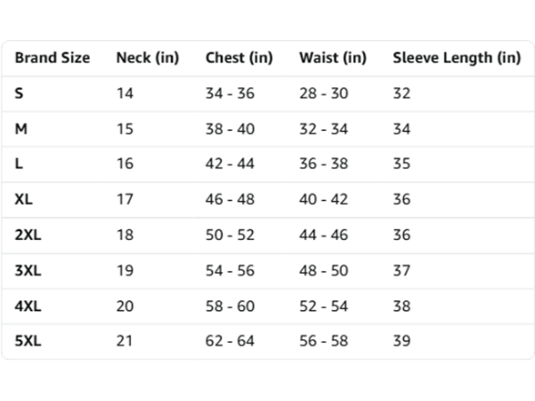Click the Chest (in) column header

pos(239,57)
